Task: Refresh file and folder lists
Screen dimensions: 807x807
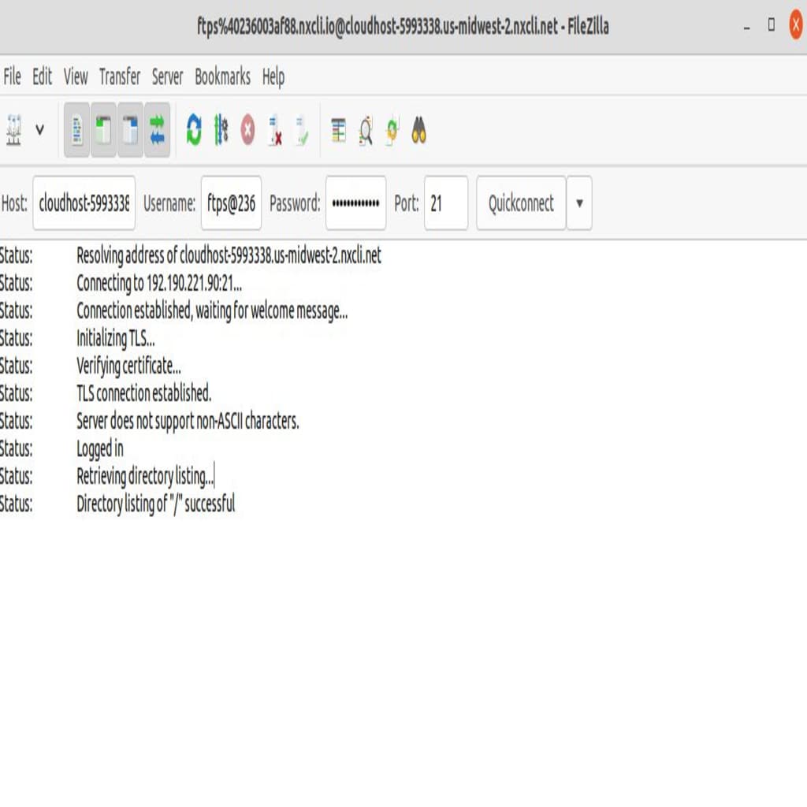Action: tap(194, 130)
